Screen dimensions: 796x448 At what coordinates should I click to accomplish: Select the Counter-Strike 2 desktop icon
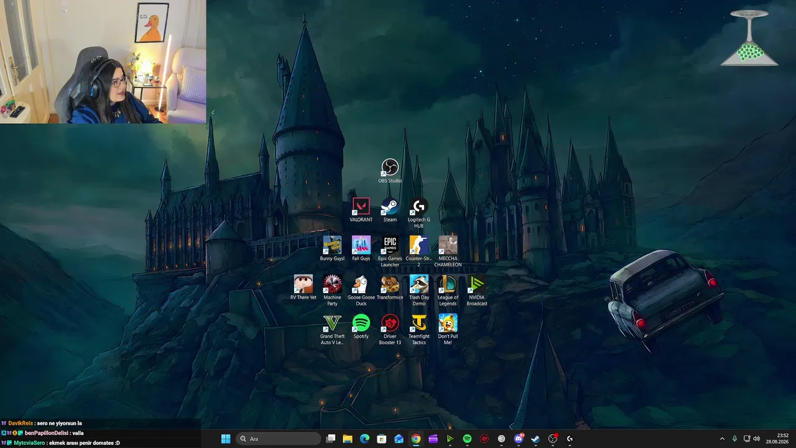[419, 252]
